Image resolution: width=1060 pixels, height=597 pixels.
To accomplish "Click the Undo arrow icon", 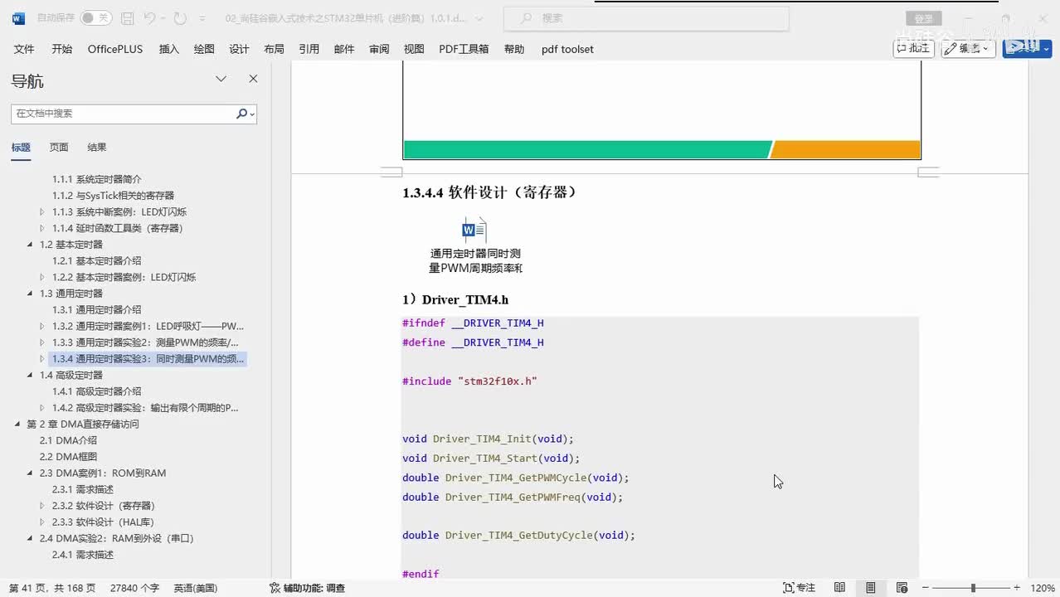I will pyautogui.click(x=150, y=18).
